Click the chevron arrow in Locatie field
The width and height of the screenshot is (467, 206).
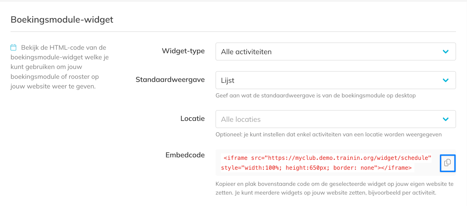[x=445, y=119]
